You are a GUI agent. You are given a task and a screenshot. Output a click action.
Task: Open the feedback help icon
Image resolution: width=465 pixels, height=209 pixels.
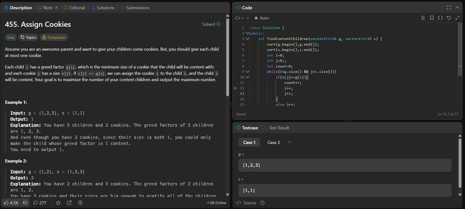[80, 202]
